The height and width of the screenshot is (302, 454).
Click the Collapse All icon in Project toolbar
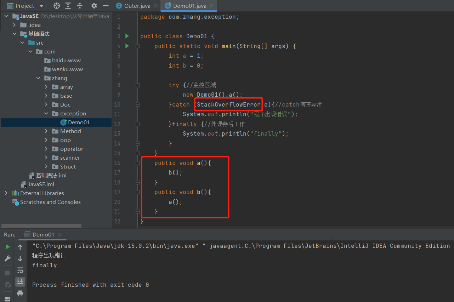[80, 6]
